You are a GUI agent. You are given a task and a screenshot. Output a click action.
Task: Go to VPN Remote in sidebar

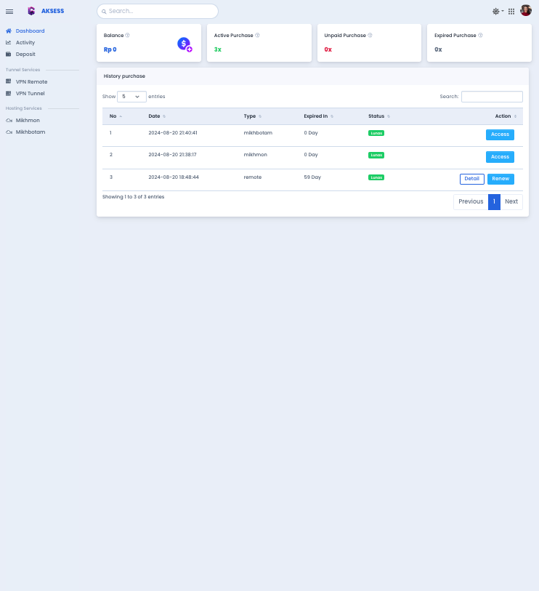(x=31, y=81)
